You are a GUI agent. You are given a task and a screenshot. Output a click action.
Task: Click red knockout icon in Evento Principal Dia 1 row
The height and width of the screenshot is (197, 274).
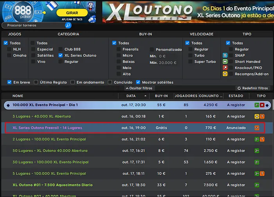tap(262, 105)
